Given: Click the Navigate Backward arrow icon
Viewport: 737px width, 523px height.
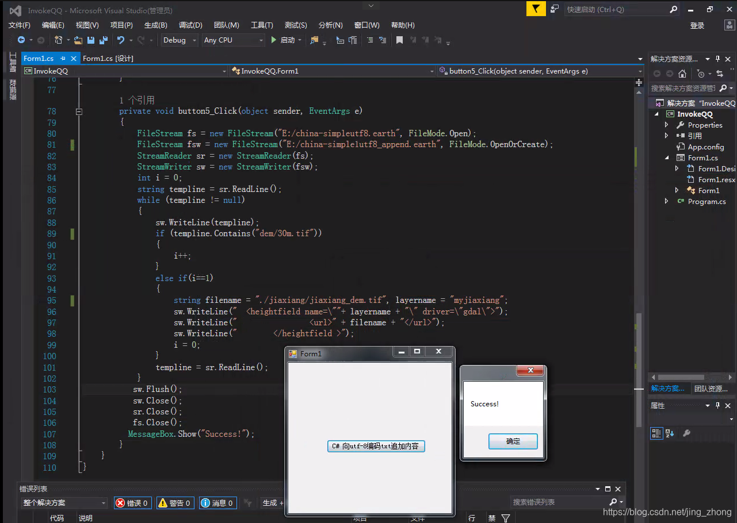Looking at the screenshot, I should [x=21, y=40].
